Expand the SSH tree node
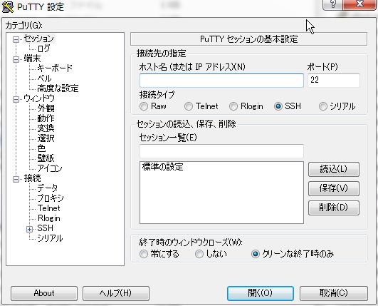Viewport: 378px width, 306px height. click(29, 229)
